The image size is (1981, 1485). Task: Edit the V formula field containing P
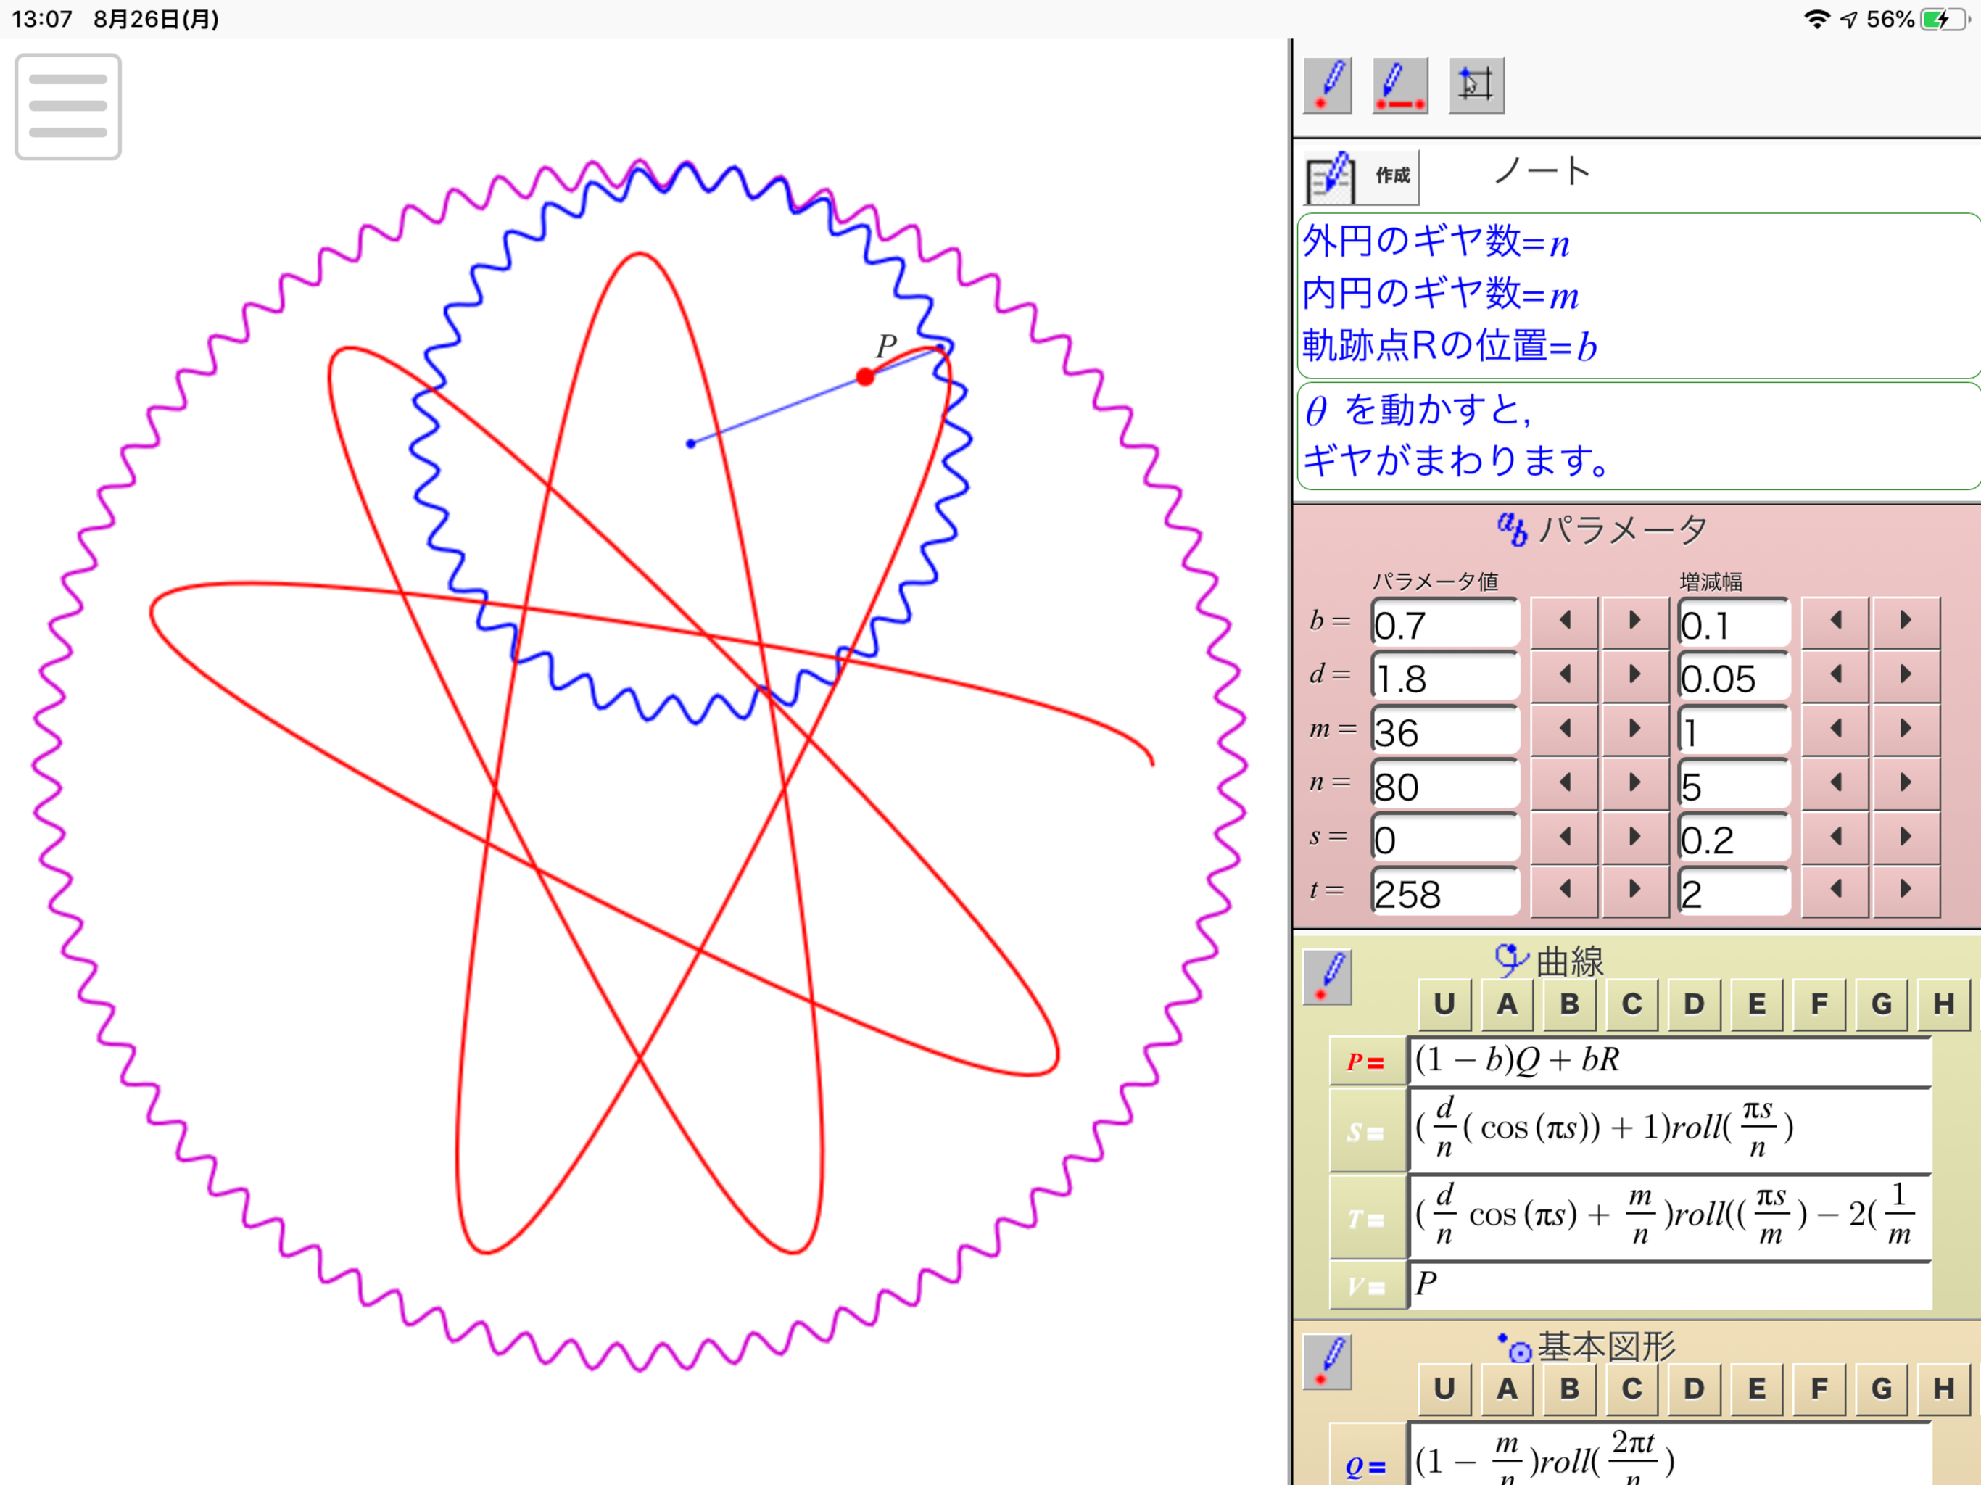pyautogui.click(x=1670, y=1286)
